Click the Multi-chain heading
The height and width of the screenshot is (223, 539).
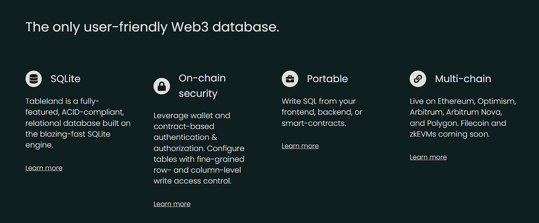pyautogui.click(x=463, y=79)
